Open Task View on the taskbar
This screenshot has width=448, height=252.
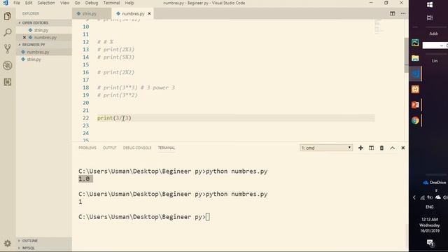[429, 17]
